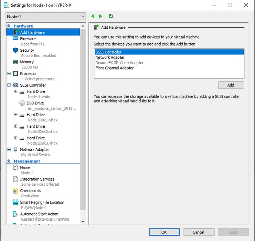Click the green back arrow icon
This screenshot has height=241, width=255.
coord(93,16)
